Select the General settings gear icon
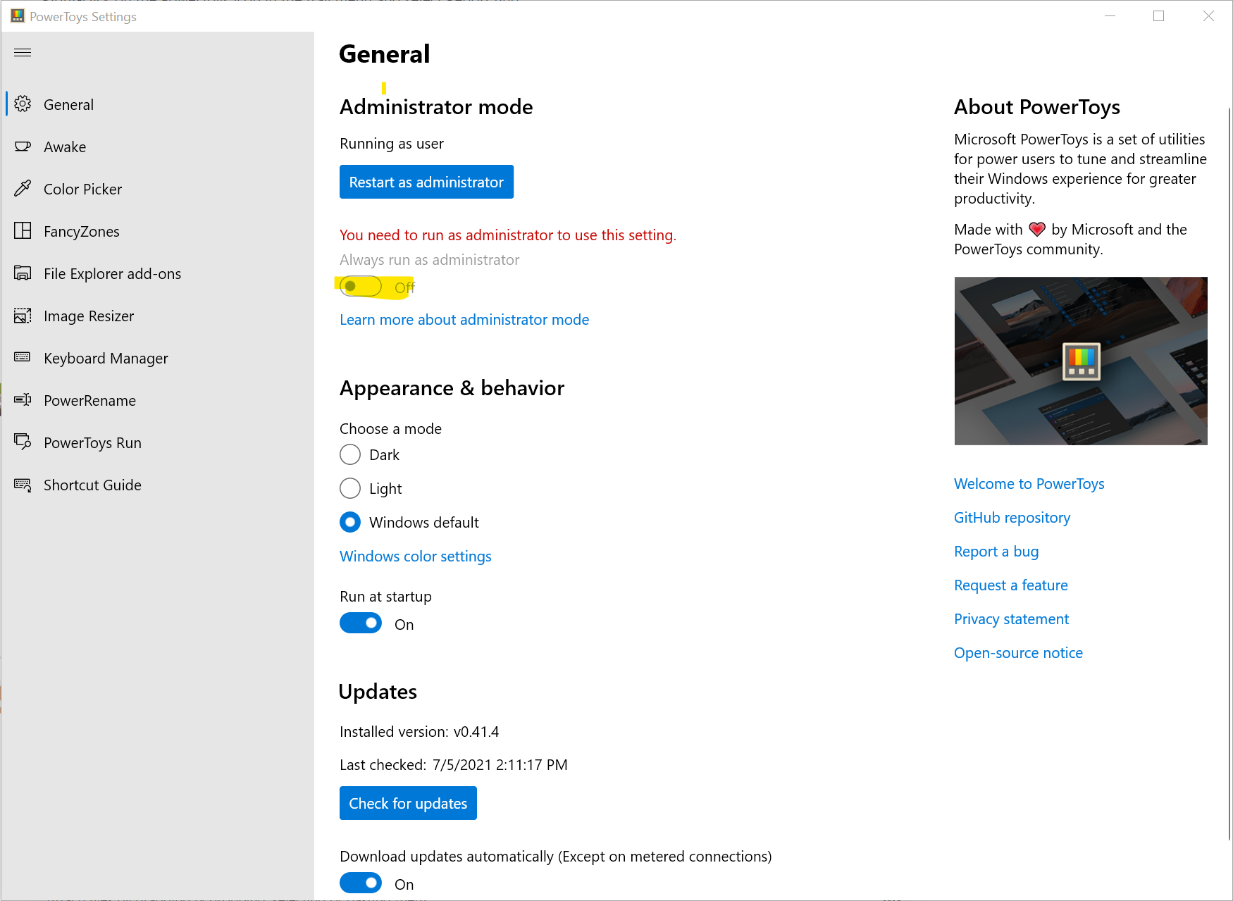Image resolution: width=1233 pixels, height=901 pixels. point(23,104)
